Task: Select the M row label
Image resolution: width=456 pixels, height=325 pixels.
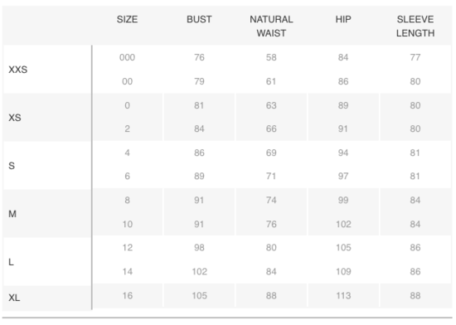Action: (x=12, y=214)
